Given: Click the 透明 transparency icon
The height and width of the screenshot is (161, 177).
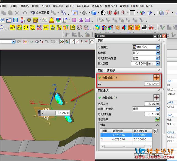Looking at the screenshot, I should [x=2, y=20].
